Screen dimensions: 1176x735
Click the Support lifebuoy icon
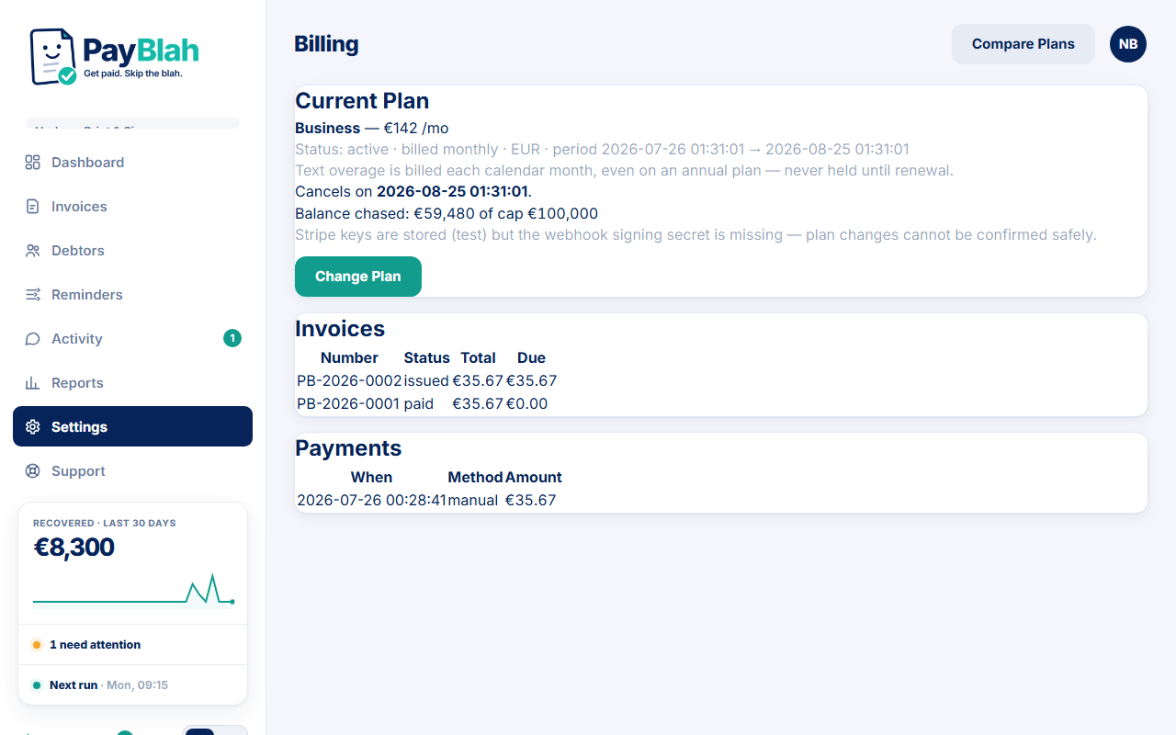[33, 471]
